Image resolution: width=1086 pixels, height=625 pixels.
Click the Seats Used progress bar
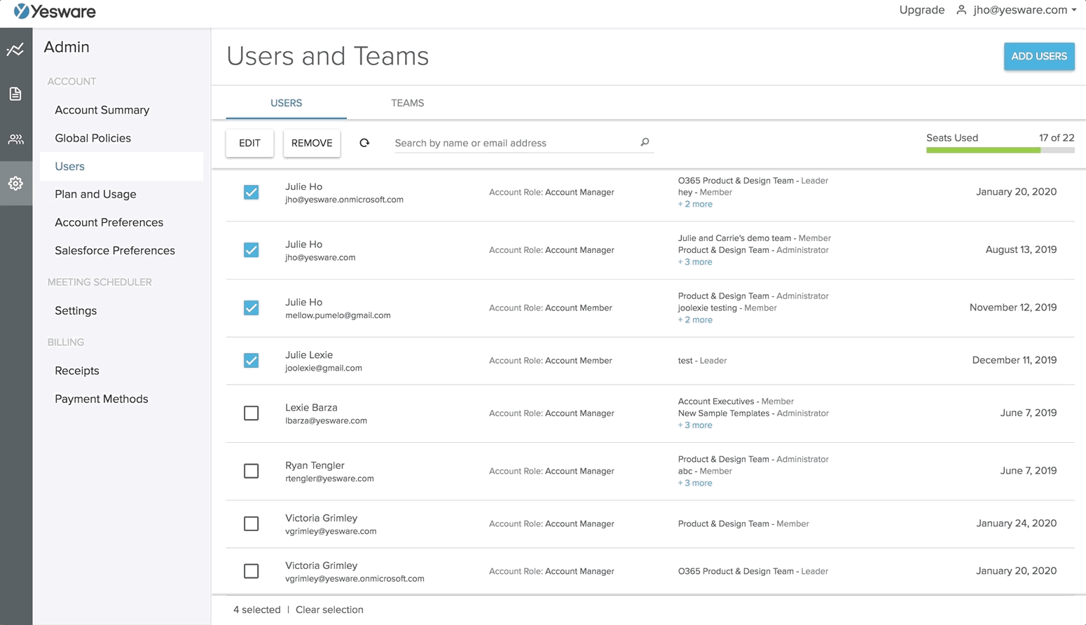point(1000,150)
